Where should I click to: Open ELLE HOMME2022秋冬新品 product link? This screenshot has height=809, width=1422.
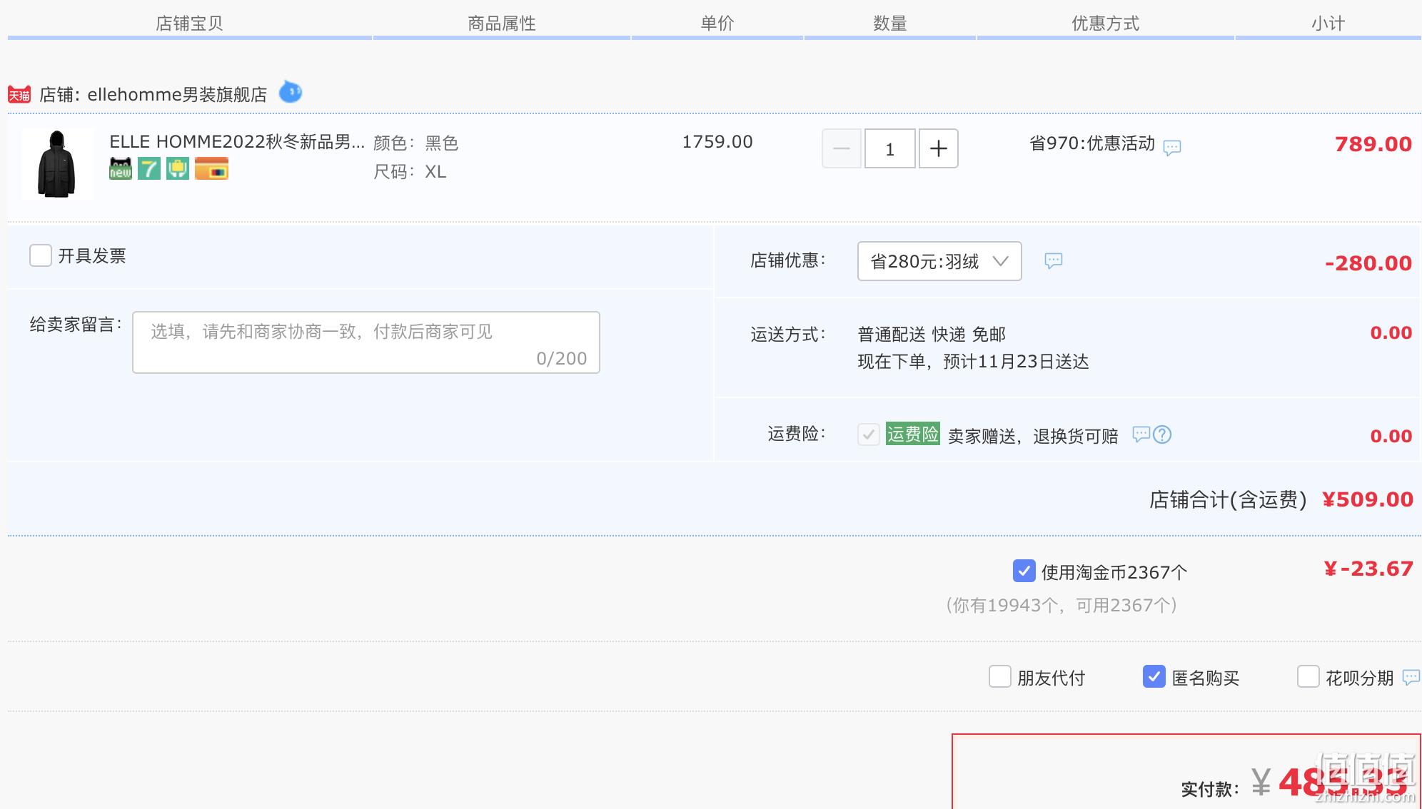point(237,142)
